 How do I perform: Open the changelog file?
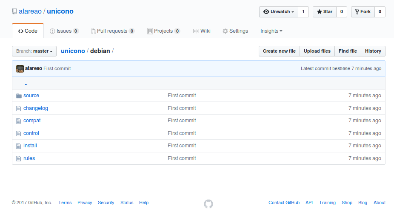(x=36, y=108)
